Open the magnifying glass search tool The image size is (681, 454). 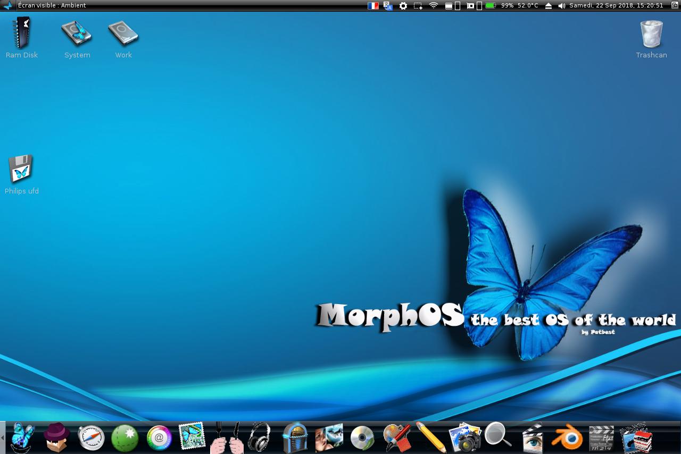pyautogui.click(x=497, y=435)
